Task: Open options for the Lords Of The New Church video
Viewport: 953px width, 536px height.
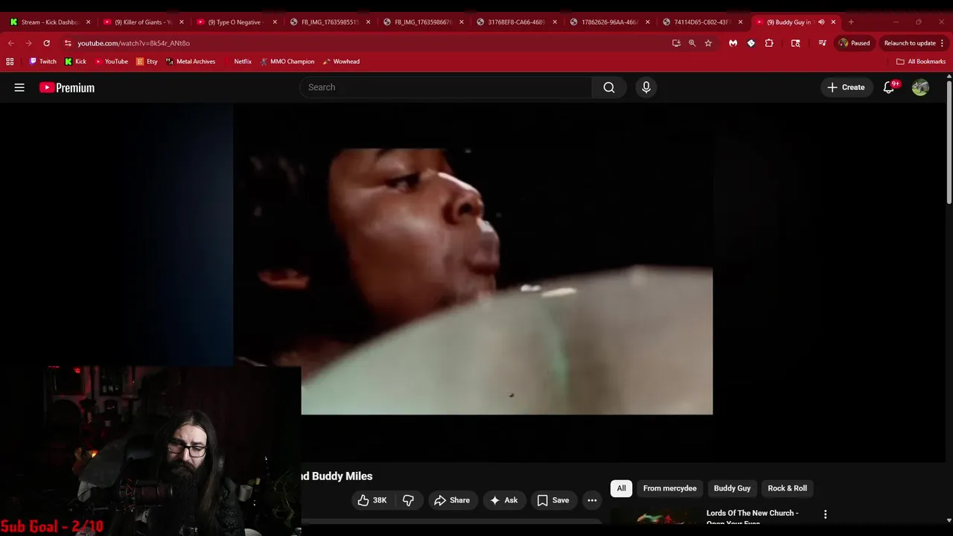Action: [825, 514]
